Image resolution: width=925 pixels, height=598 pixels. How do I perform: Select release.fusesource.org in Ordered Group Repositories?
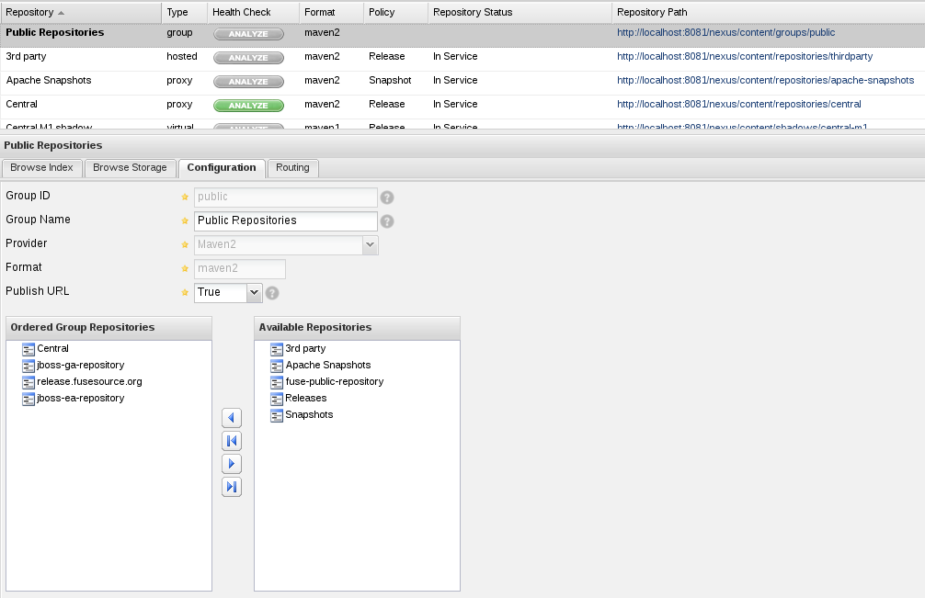(x=89, y=382)
